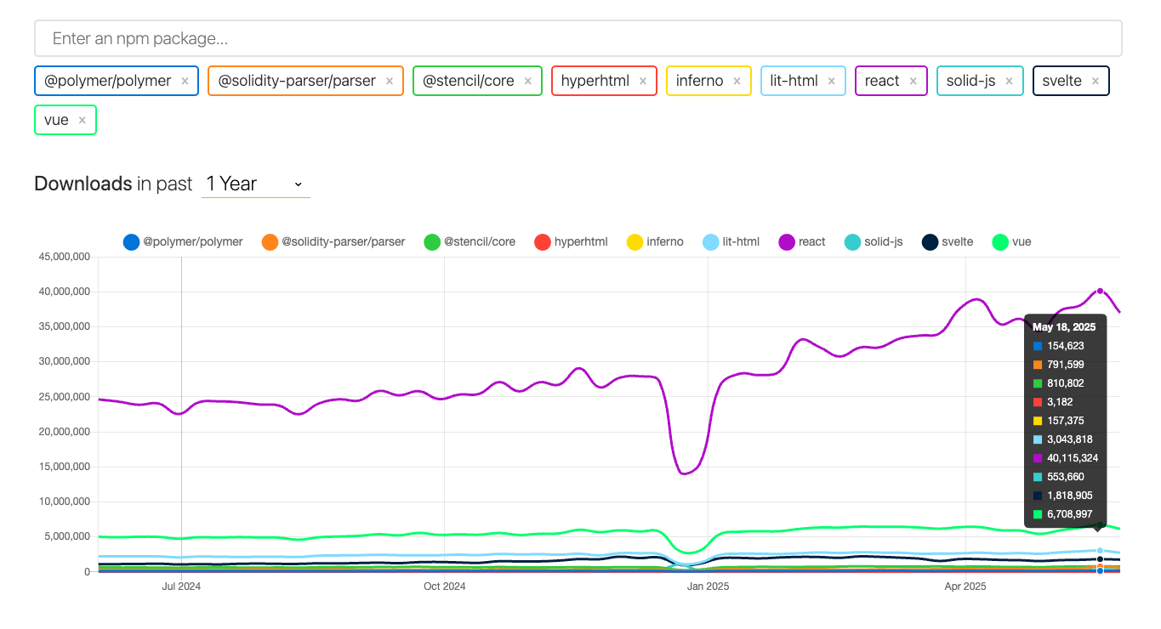
Task: Click the inferno tag label
Action: pyautogui.click(x=700, y=81)
